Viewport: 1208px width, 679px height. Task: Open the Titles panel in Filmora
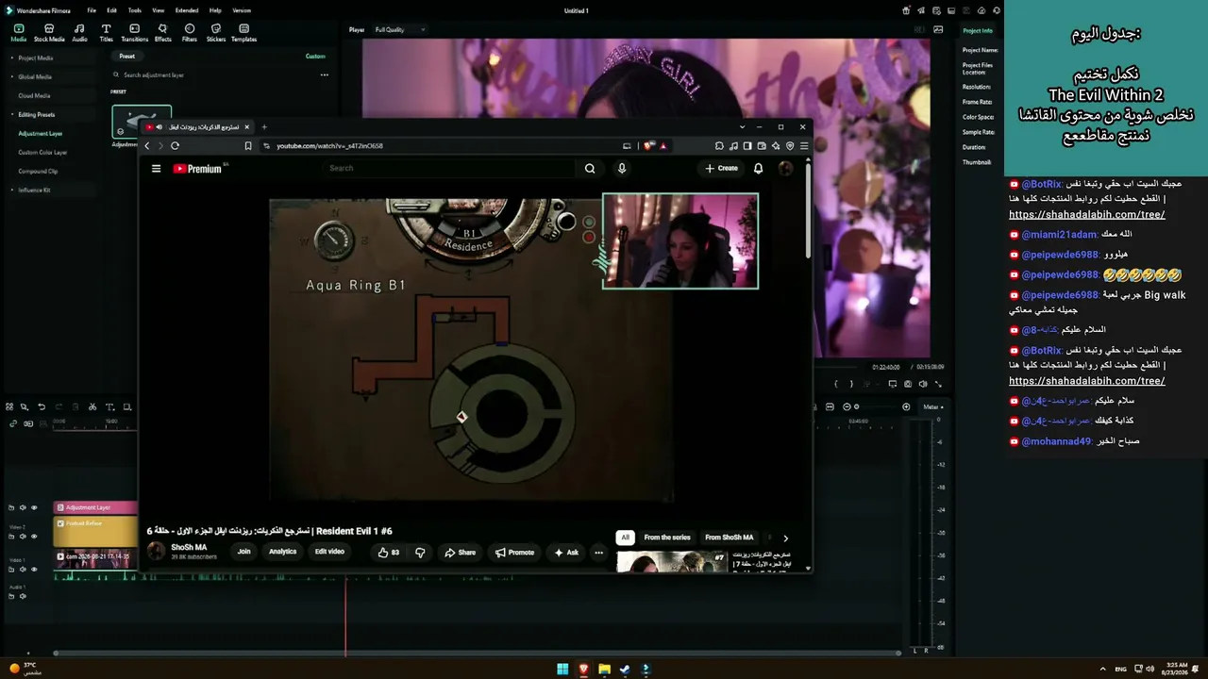click(x=106, y=33)
